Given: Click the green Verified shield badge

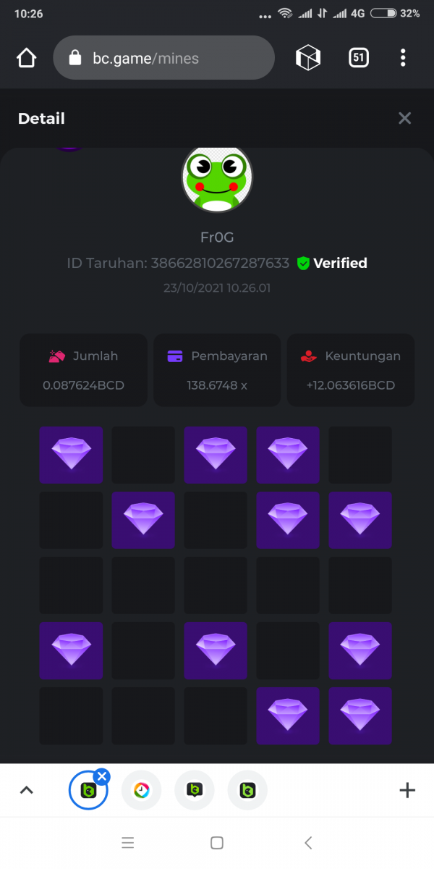Looking at the screenshot, I should click(303, 264).
